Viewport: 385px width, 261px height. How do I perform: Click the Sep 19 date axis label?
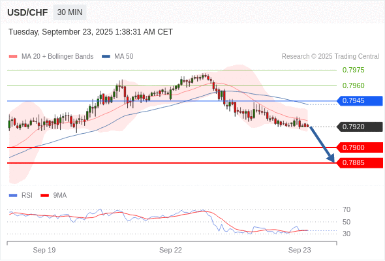[44, 250]
